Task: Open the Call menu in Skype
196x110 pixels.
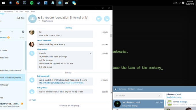Action: pos(16,12)
